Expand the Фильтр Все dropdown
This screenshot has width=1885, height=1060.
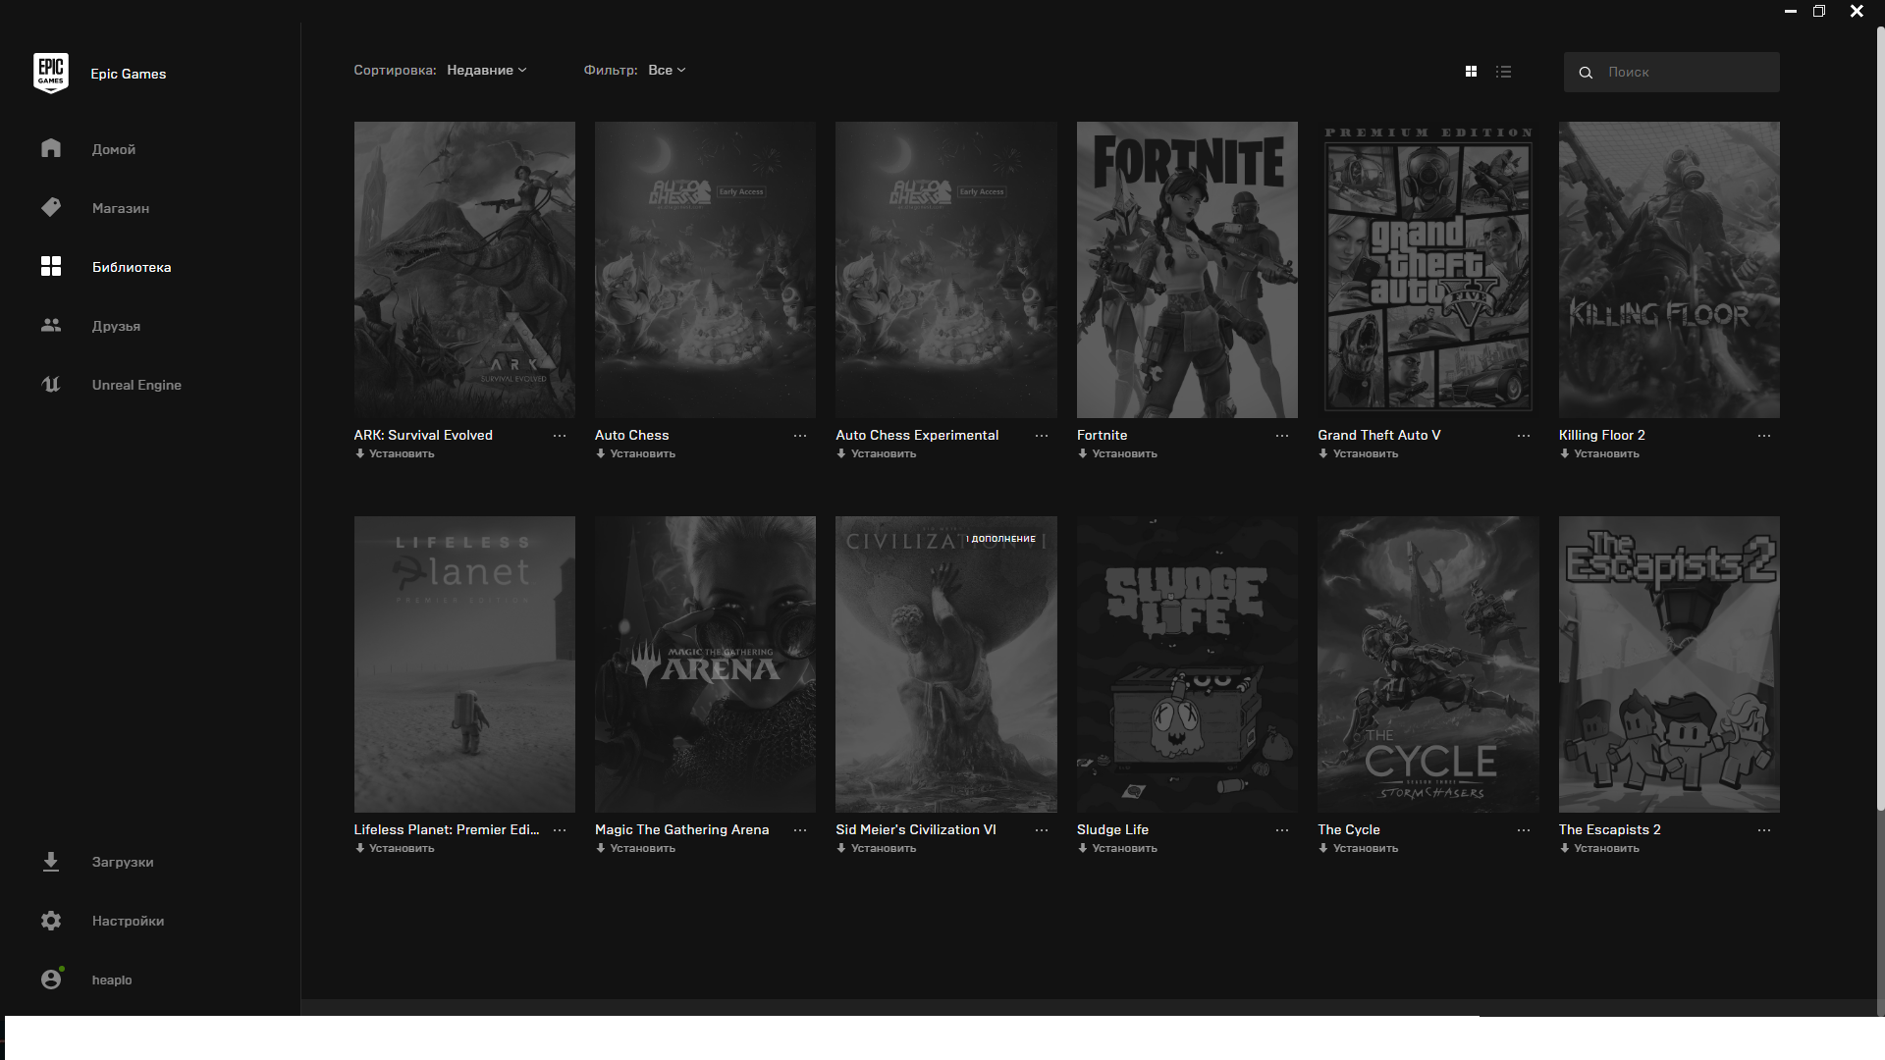[667, 70]
